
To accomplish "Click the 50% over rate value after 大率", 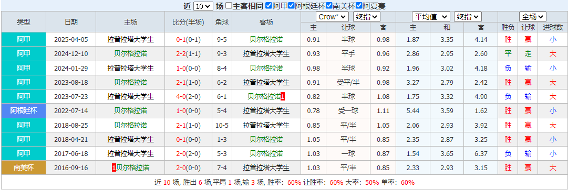I will click(372, 183).
